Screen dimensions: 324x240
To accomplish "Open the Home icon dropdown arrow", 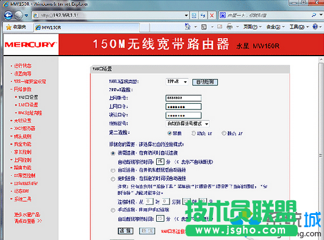I will click(x=195, y=27).
